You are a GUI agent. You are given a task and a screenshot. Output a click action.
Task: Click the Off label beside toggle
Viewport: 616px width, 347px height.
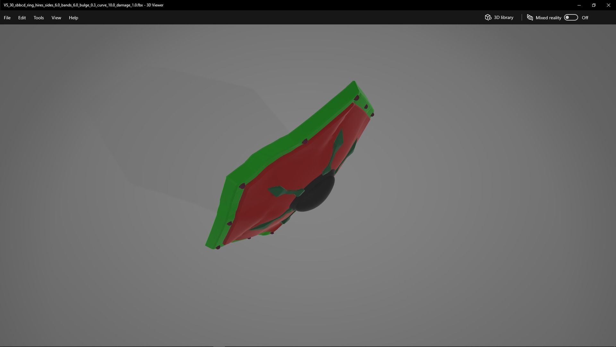point(585,18)
